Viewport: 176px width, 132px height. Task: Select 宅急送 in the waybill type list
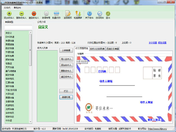(x=9, y=63)
